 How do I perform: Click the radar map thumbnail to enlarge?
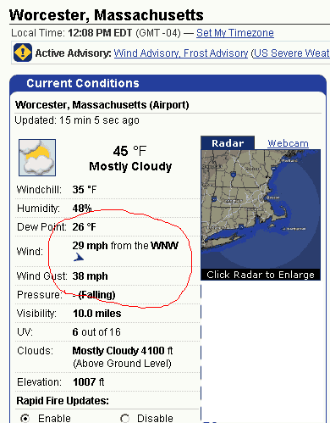click(261, 209)
